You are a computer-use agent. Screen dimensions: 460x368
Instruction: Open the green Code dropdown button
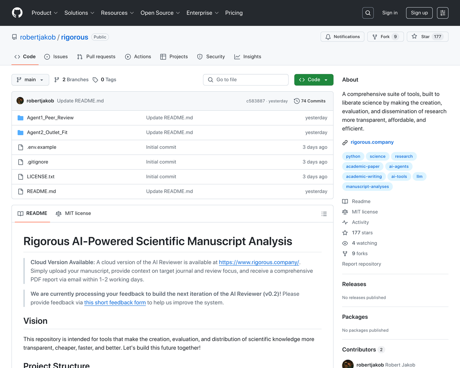pyautogui.click(x=314, y=80)
